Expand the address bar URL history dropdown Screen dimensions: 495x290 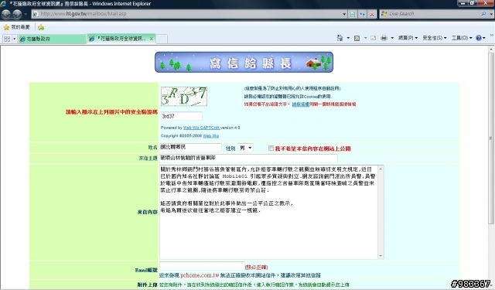(344, 14)
